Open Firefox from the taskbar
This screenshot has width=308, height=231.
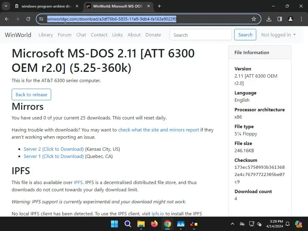click(x=154, y=224)
